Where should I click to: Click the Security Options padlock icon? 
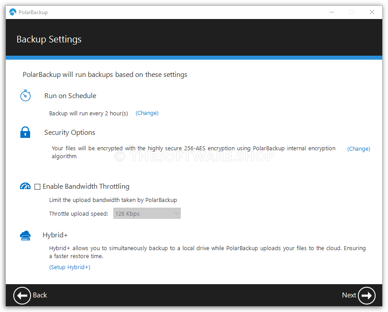(25, 132)
